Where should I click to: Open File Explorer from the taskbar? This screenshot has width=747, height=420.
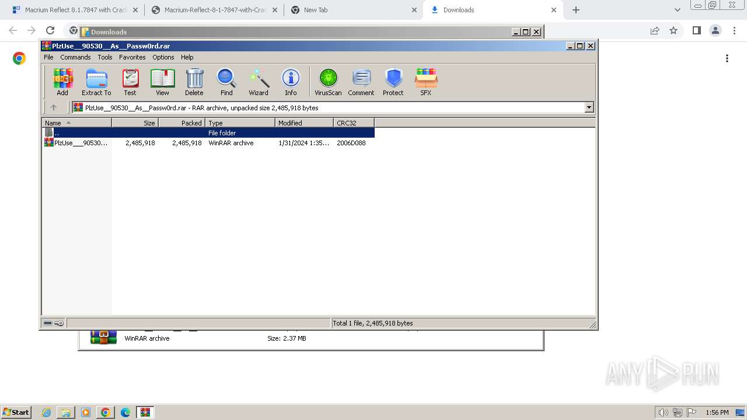(x=66, y=412)
